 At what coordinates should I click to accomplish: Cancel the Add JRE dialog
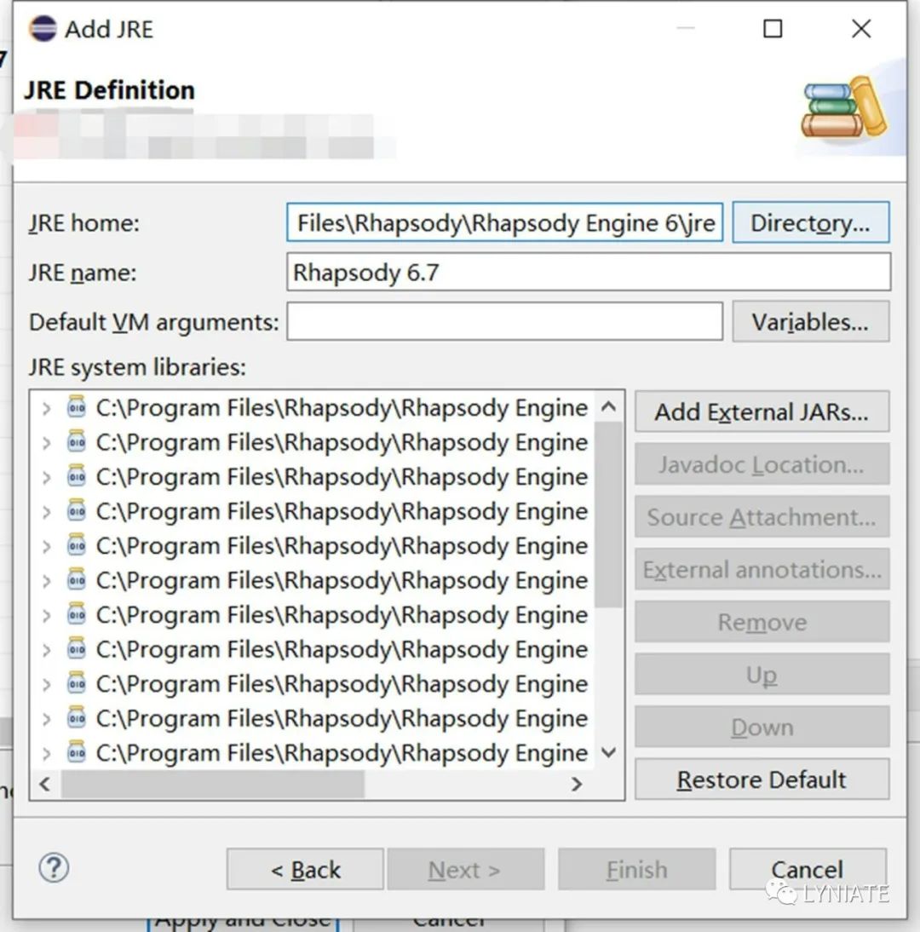(x=808, y=870)
